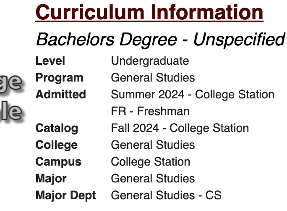Click General Studies - CS text

[166, 195]
